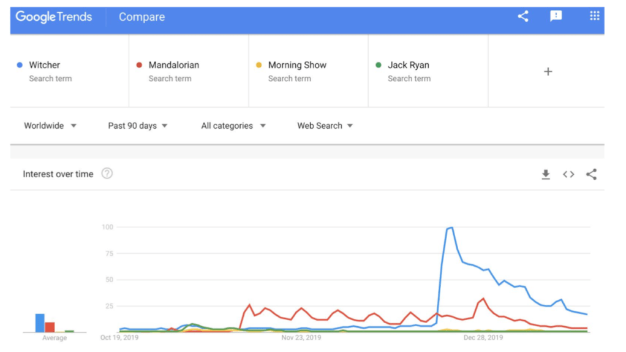Add a comparison term with plus icon
This screenshot has width=626, height=352.
[548, 71]
